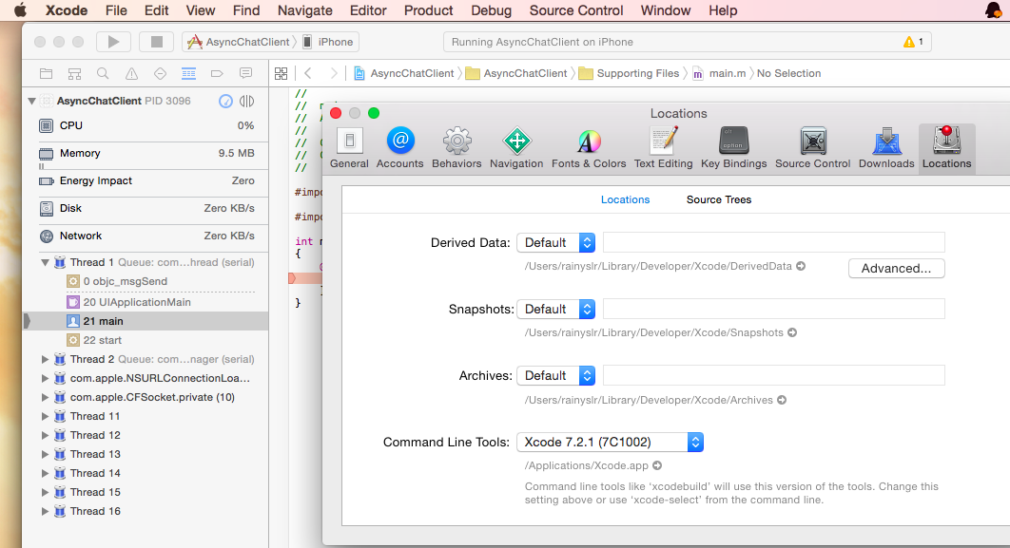
Task: Click the Derived Data path field
Action: pos(773,242)
